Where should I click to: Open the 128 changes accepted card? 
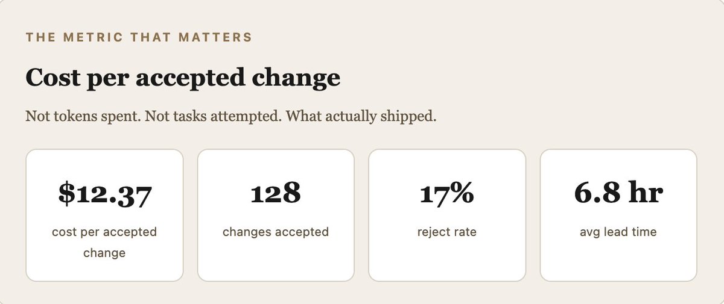[276, 216]
